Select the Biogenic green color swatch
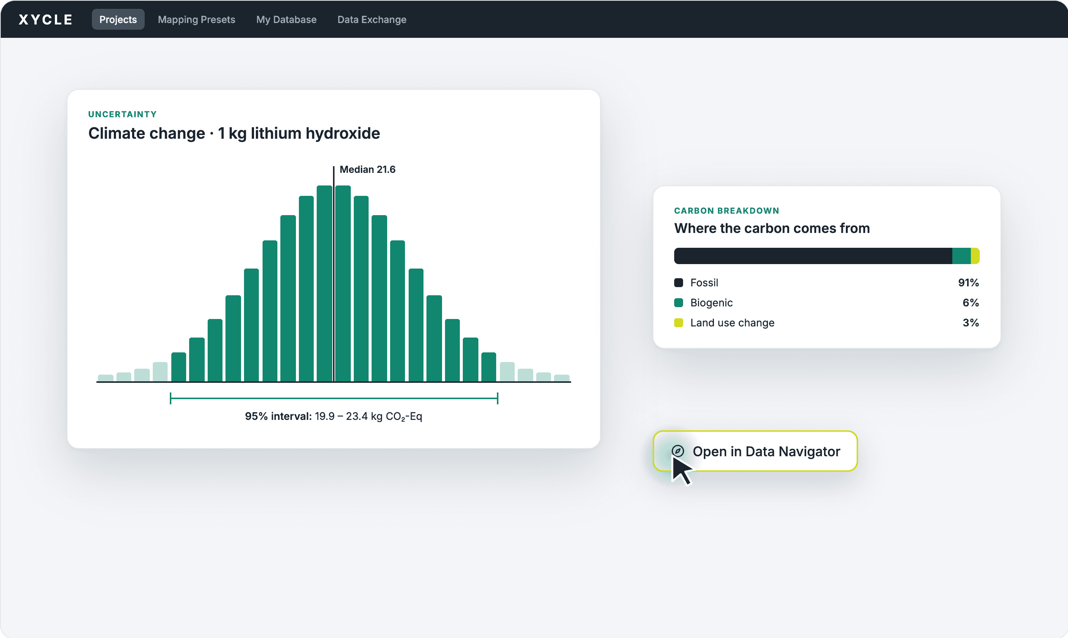Viewport: 1068px width, 638px height. tap(679, 303)
